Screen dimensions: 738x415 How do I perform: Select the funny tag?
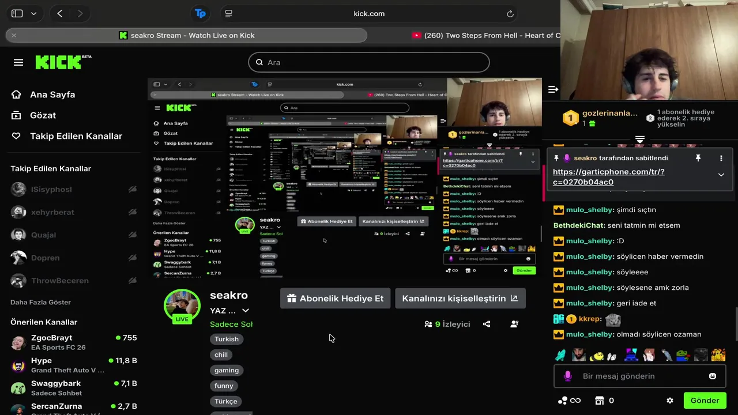[x=224, y=386]
